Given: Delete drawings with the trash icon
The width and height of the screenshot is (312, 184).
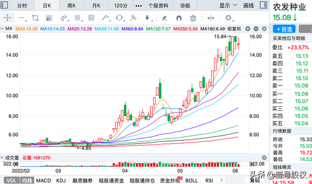Looking at the screenshot, I should tap(193, 18).
